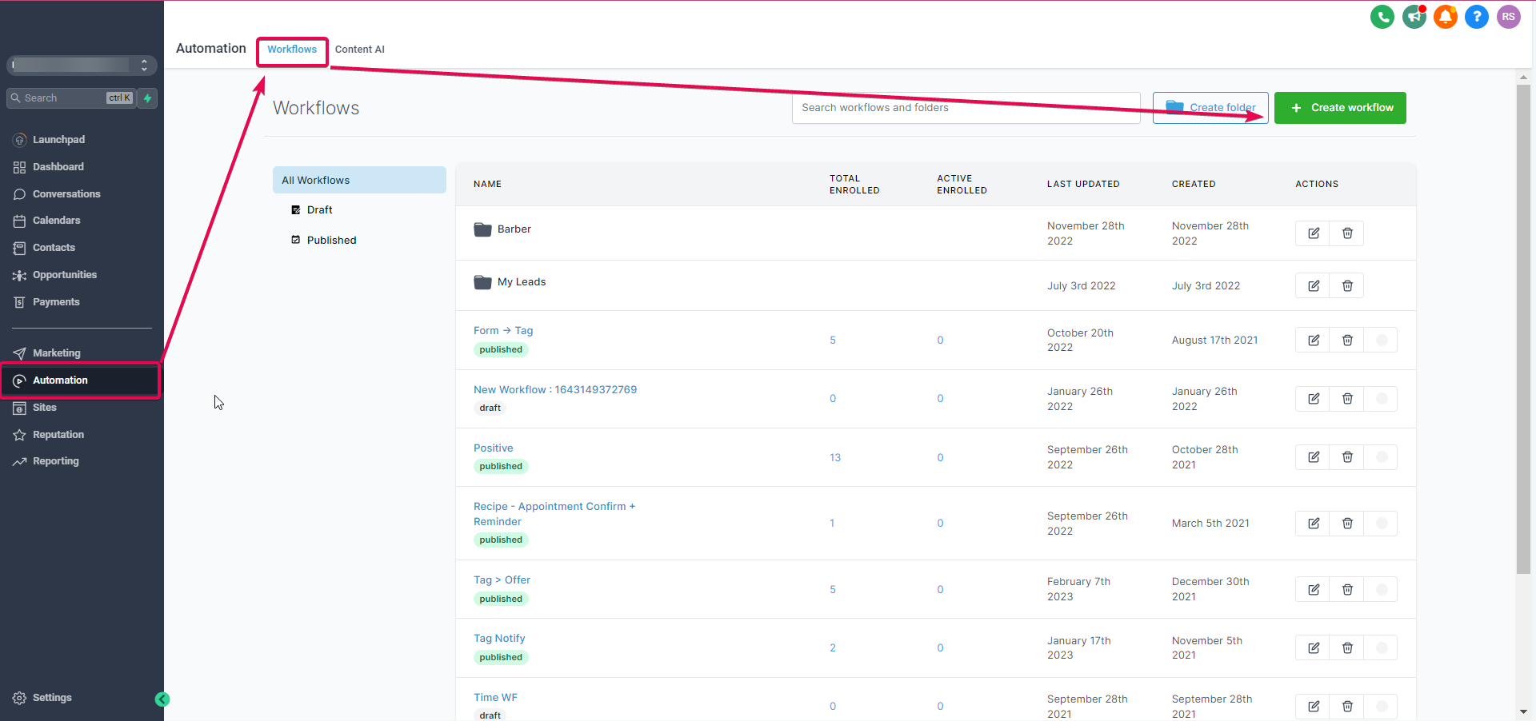The height and width of the screenshot is (721, 1536).
Task: Toggle status of Positive workflow
Action: [1381, 457]
